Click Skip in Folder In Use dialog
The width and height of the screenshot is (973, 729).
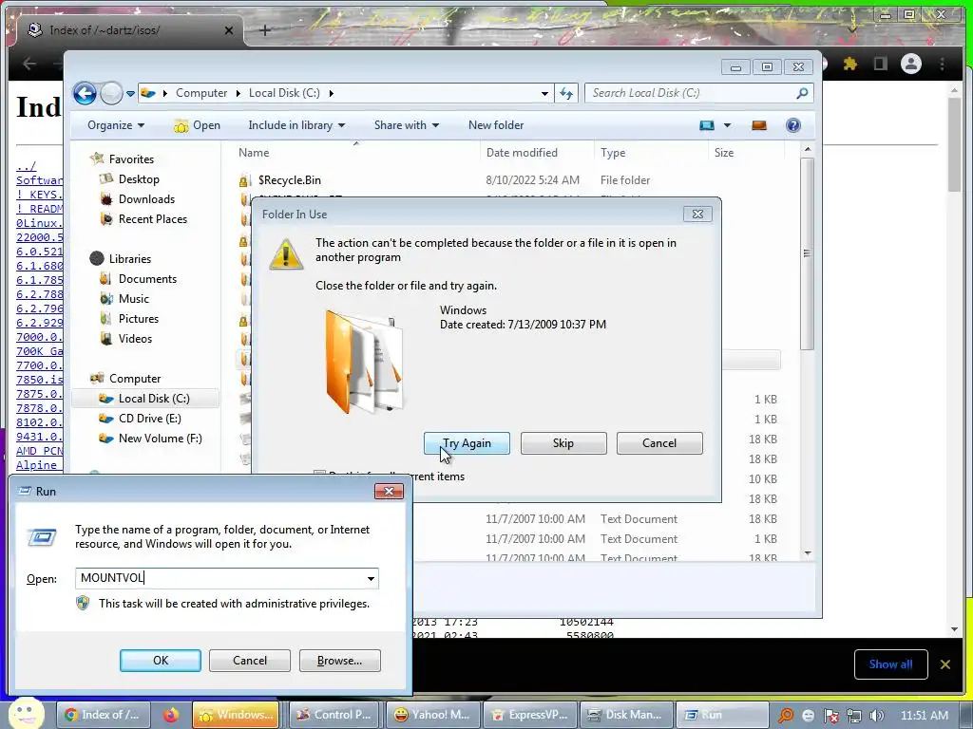pyautogui.click(x=563, y=443)
